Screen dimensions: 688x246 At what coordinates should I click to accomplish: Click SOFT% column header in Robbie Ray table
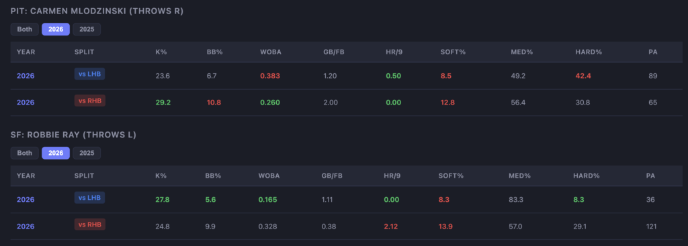pyautogui.click(x=451, y=176)
